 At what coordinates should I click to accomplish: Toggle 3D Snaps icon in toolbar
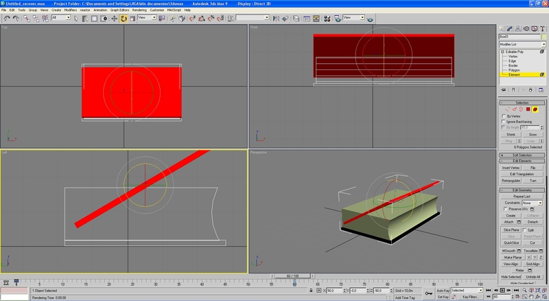coord(192,19)
